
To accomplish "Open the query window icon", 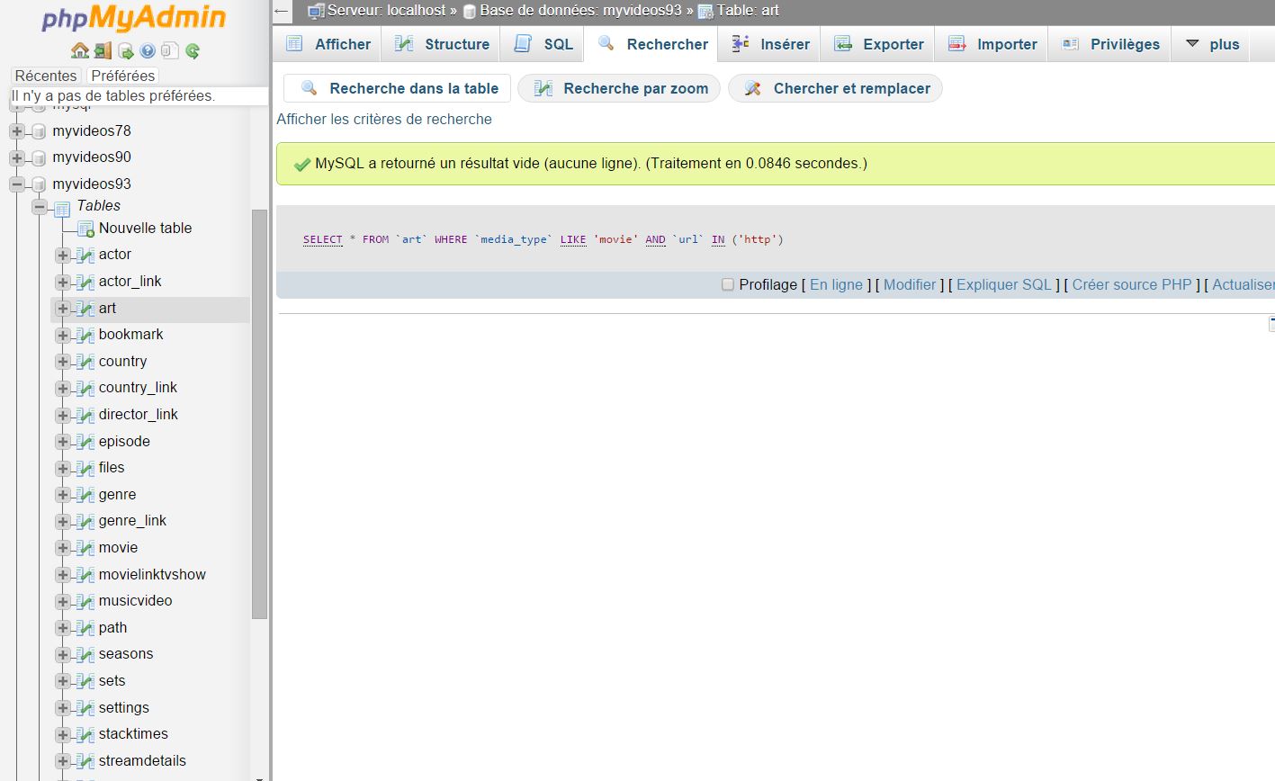I will tap(125, 50).
